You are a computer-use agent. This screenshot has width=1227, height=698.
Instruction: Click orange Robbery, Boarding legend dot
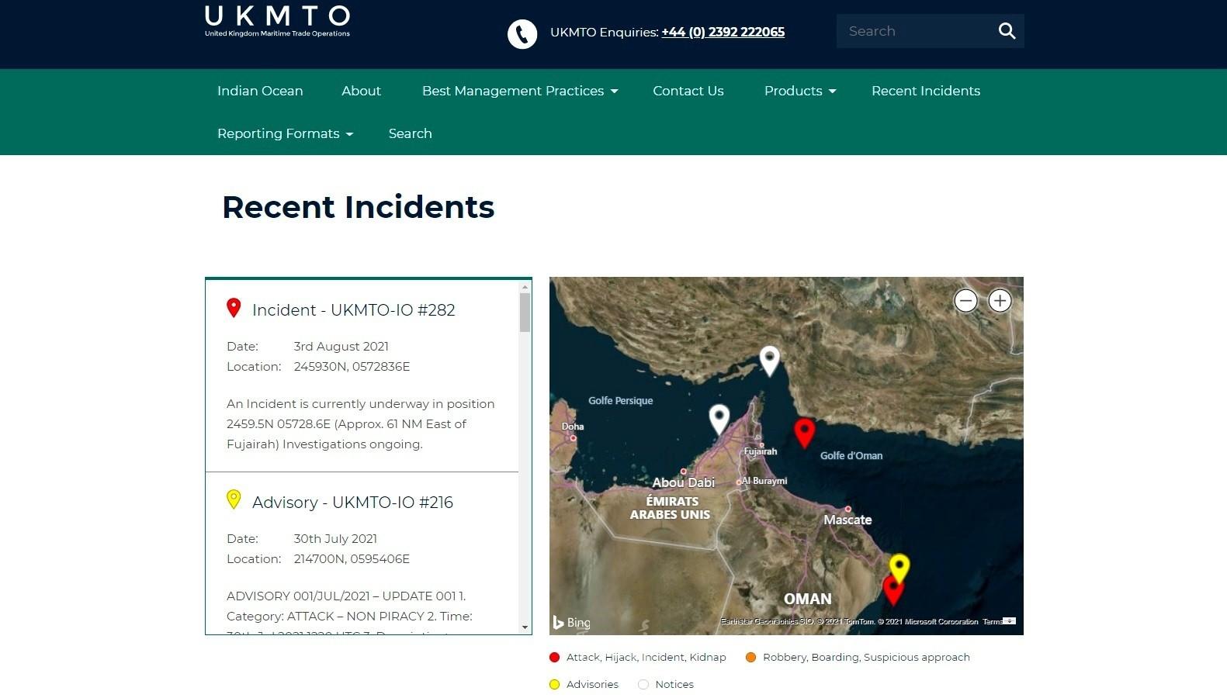(x=750, y=658)
